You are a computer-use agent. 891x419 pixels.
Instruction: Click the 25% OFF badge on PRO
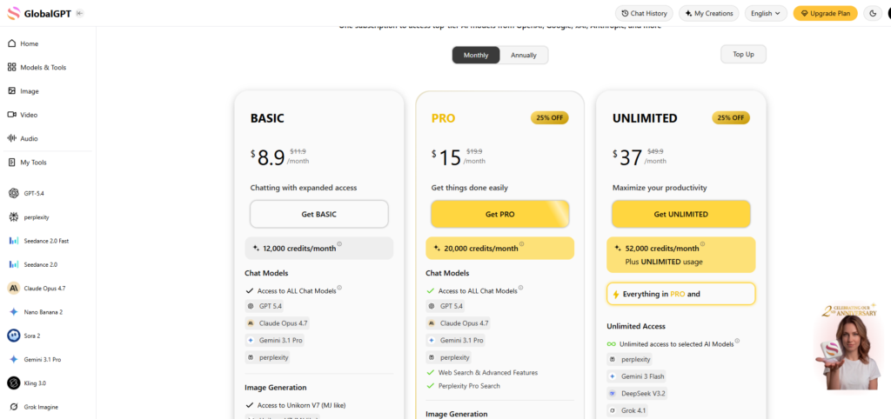550,117
